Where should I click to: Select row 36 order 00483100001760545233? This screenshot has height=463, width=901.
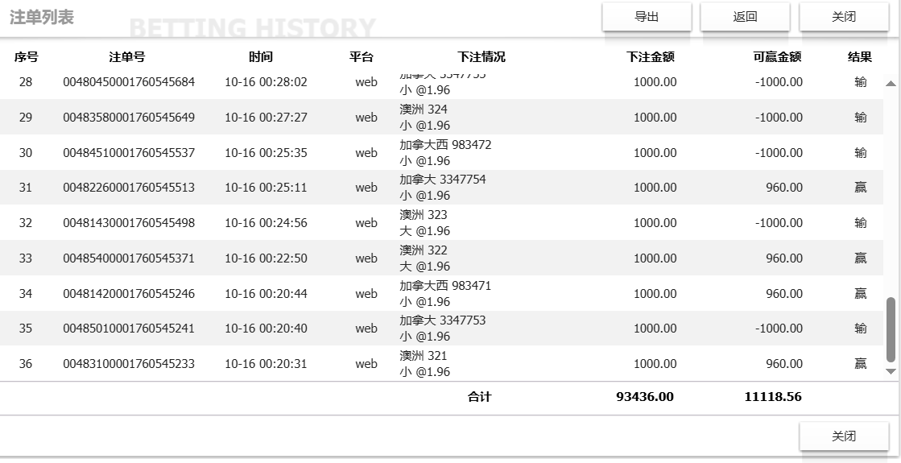point(129,364)
